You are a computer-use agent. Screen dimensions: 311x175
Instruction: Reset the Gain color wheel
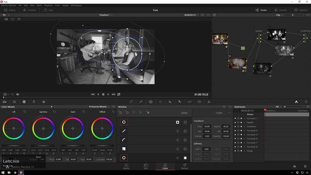click(x=84, y=112)
